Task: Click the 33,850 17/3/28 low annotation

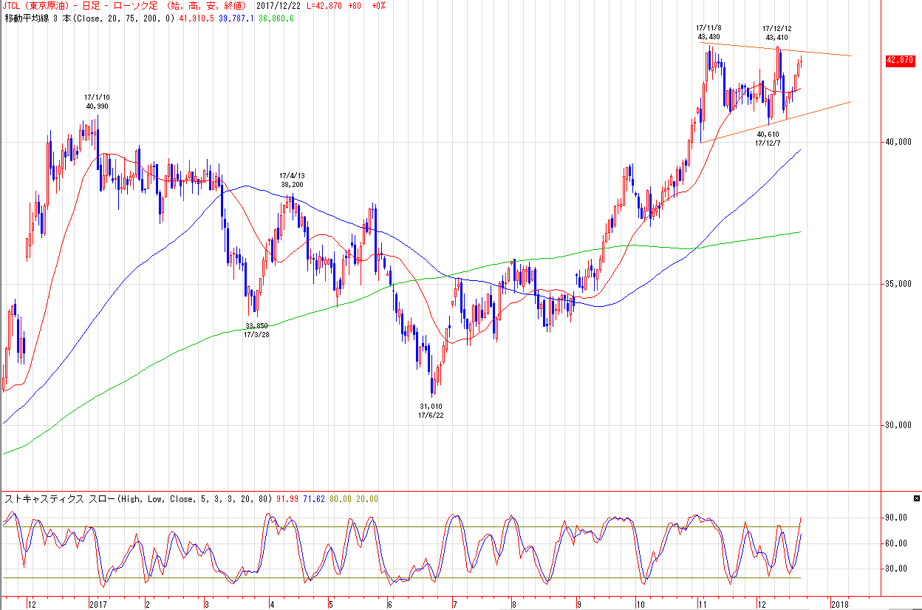Action: (256, 330)
